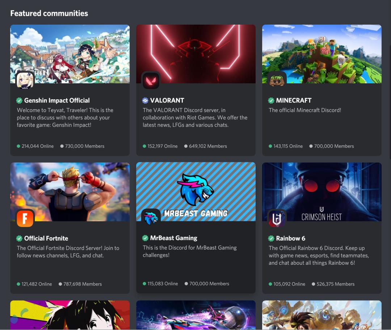Open the anime character banner card
This screenshot has height=330, width=391.
click(70, 315)
